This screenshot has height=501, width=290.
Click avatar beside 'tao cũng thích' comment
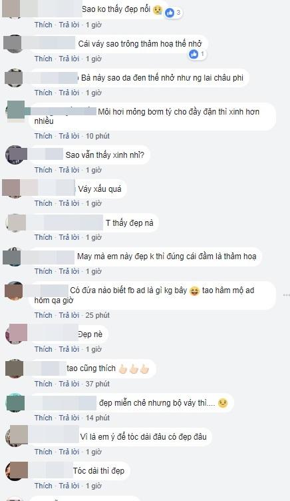(x=15, y=368)
